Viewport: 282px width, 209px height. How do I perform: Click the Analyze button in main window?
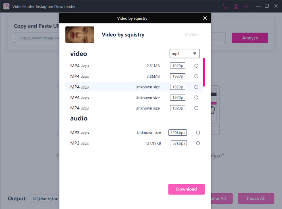(x=250, y=38)
